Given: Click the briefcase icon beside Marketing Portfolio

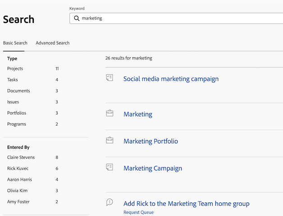Looking at the screenshot, I should click(110, 140).
